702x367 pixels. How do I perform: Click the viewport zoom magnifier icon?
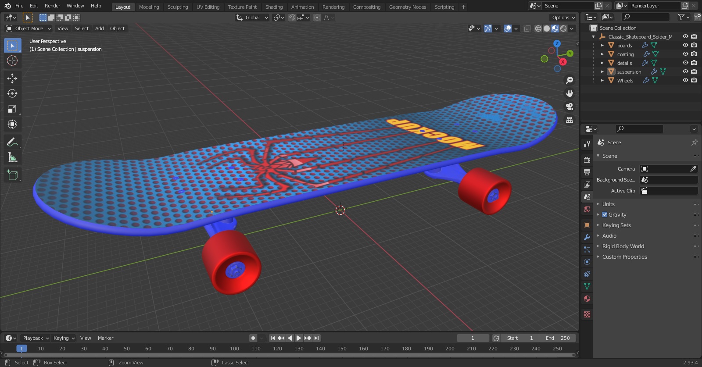569,80
